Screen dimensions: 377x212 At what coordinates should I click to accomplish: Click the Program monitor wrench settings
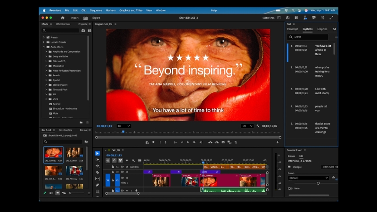(258, 126)
